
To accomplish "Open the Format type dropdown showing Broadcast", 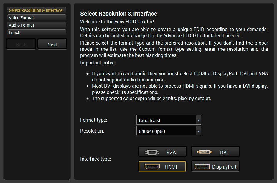I will pos(166,120).
